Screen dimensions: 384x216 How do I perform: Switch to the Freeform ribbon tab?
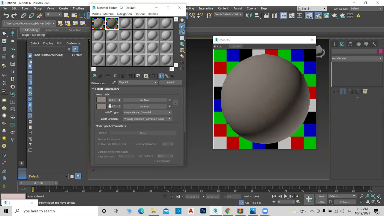pos(52,30)
